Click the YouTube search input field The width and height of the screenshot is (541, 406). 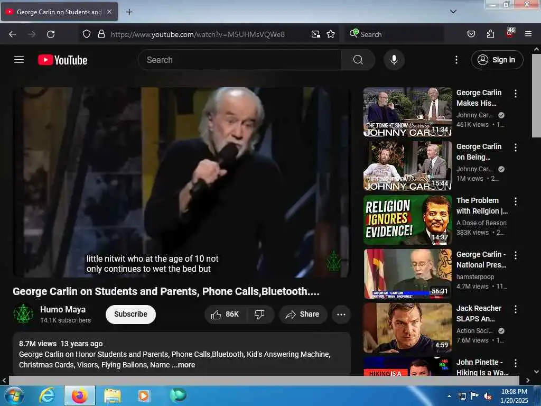pyautogui.click(x=239, y=60)
